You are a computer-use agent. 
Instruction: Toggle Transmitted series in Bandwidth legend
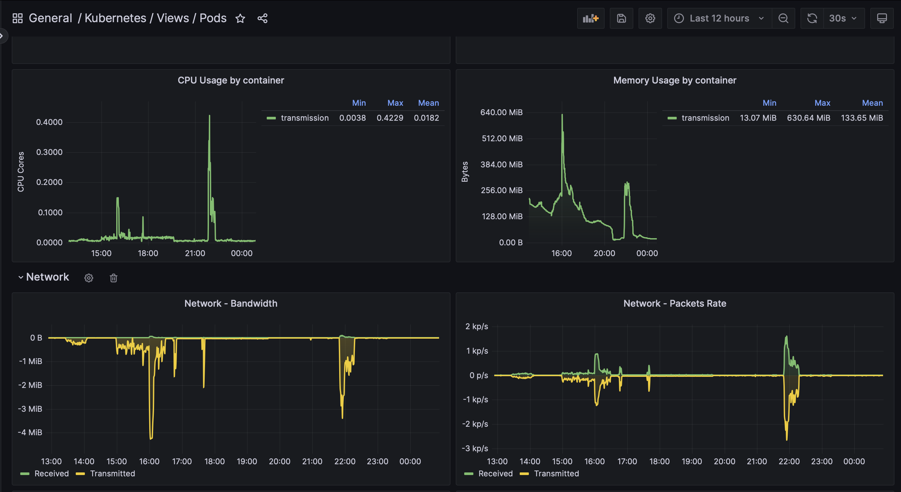tap(112, 473)
